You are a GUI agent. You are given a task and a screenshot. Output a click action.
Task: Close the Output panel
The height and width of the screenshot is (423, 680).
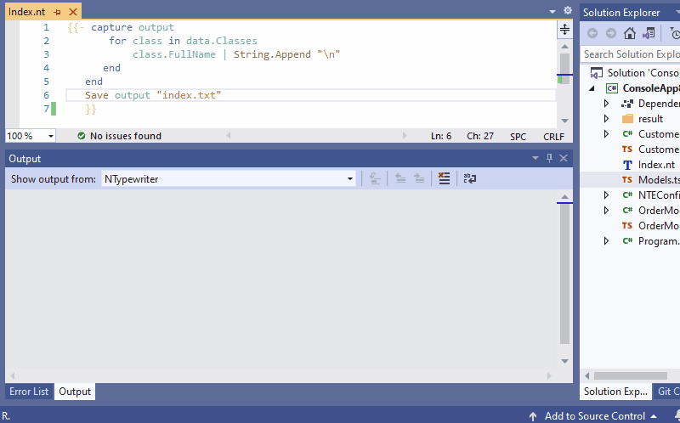pyautogui.click(x=564, y=158)
